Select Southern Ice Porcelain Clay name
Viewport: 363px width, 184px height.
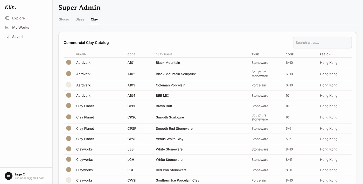click(178, 180)
